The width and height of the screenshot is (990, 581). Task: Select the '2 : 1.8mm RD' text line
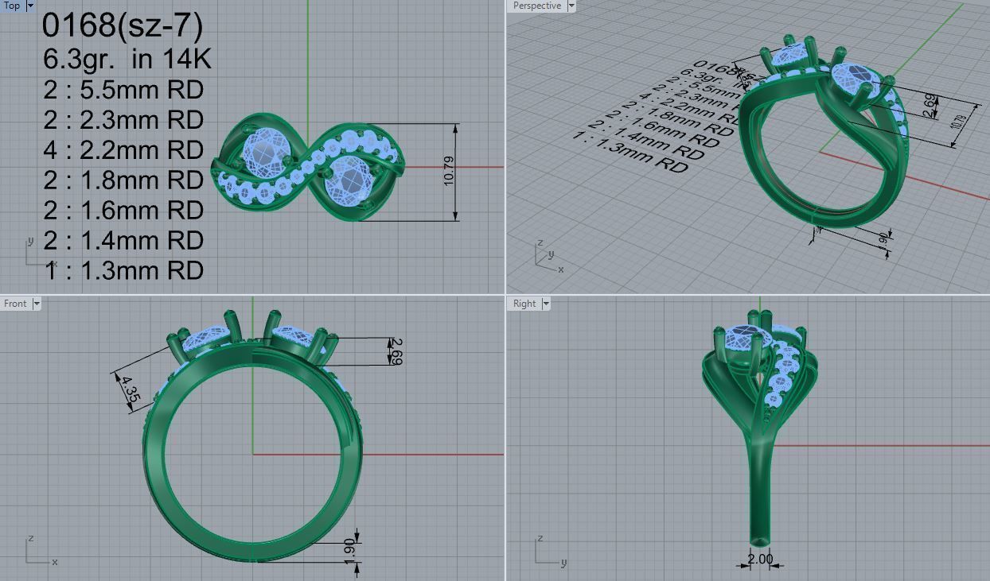(124, 180)
